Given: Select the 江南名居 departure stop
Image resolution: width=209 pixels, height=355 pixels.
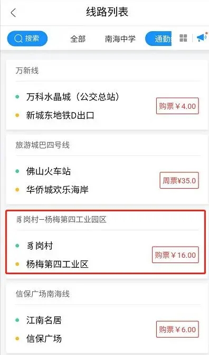Looking at the screenshot, I should pos(44,320).
